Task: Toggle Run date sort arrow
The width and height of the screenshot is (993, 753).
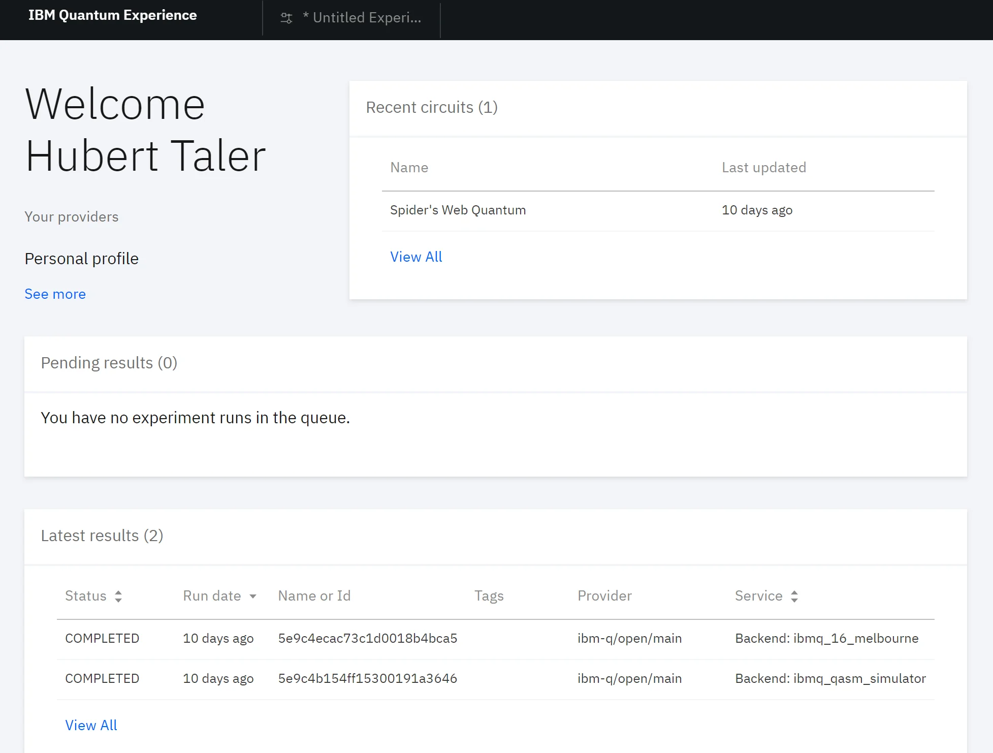Action: pyautogui.click(x=253, y=597)
